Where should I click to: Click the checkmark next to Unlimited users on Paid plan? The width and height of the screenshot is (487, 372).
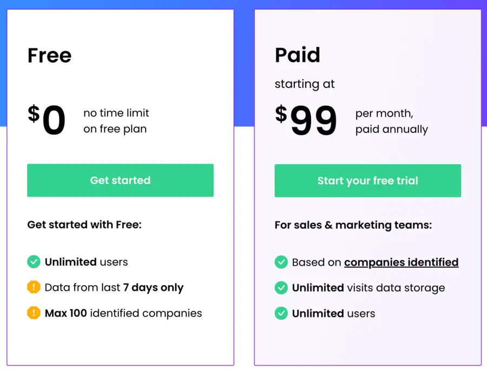[x=281, y=313]
